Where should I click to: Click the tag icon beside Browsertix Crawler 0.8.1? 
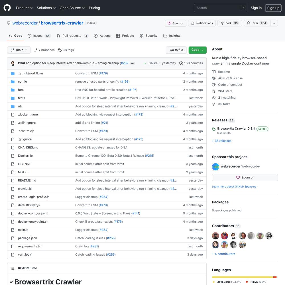(x=214, y=129)
